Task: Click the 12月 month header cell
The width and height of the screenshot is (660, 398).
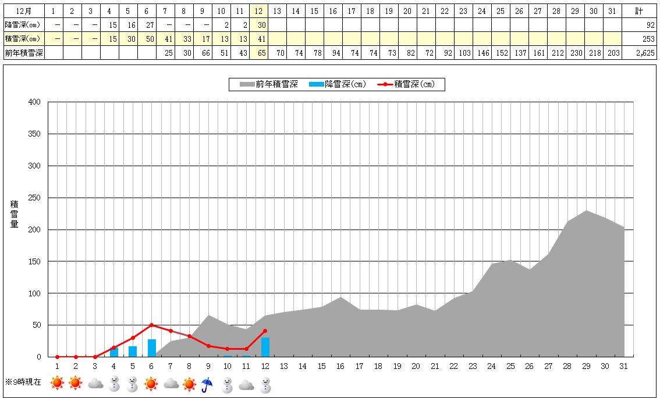Action: [x=24, y=12]
